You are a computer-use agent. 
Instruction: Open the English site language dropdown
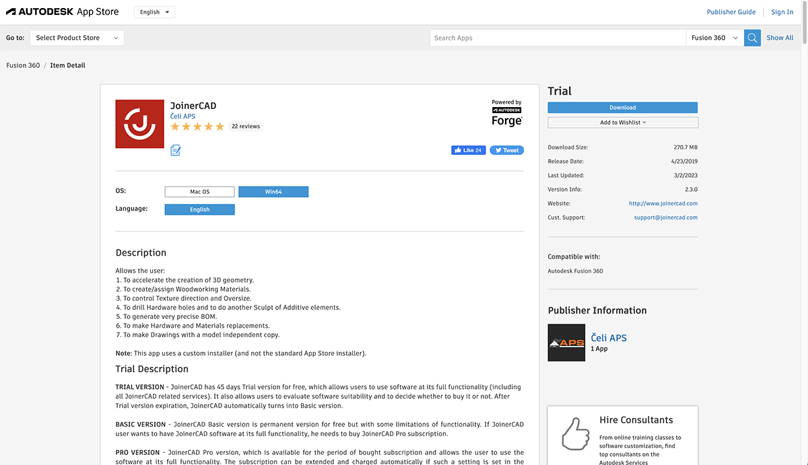[154, 12]
